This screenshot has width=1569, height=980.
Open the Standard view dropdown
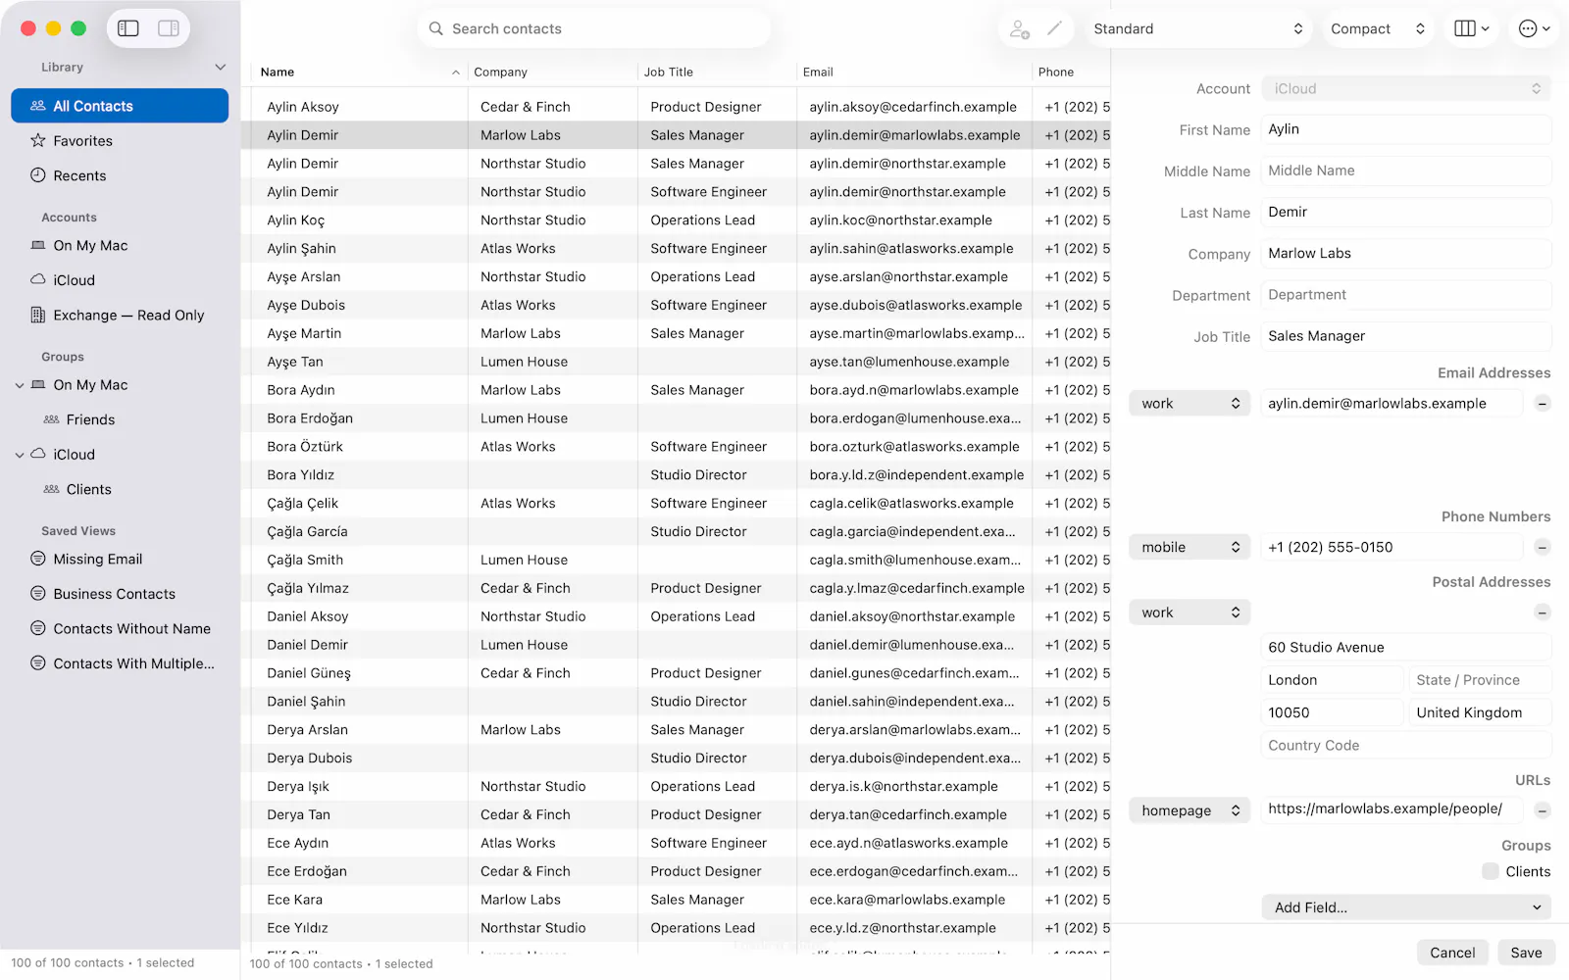point(1198,28)
